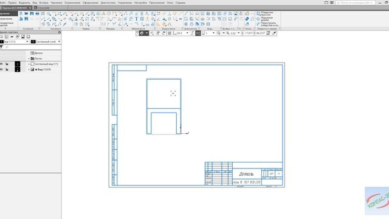The height and width of the screenshot is (219, 389).
Task: Click the Деталь node icon in tree
Action: [x=32, y=53]
